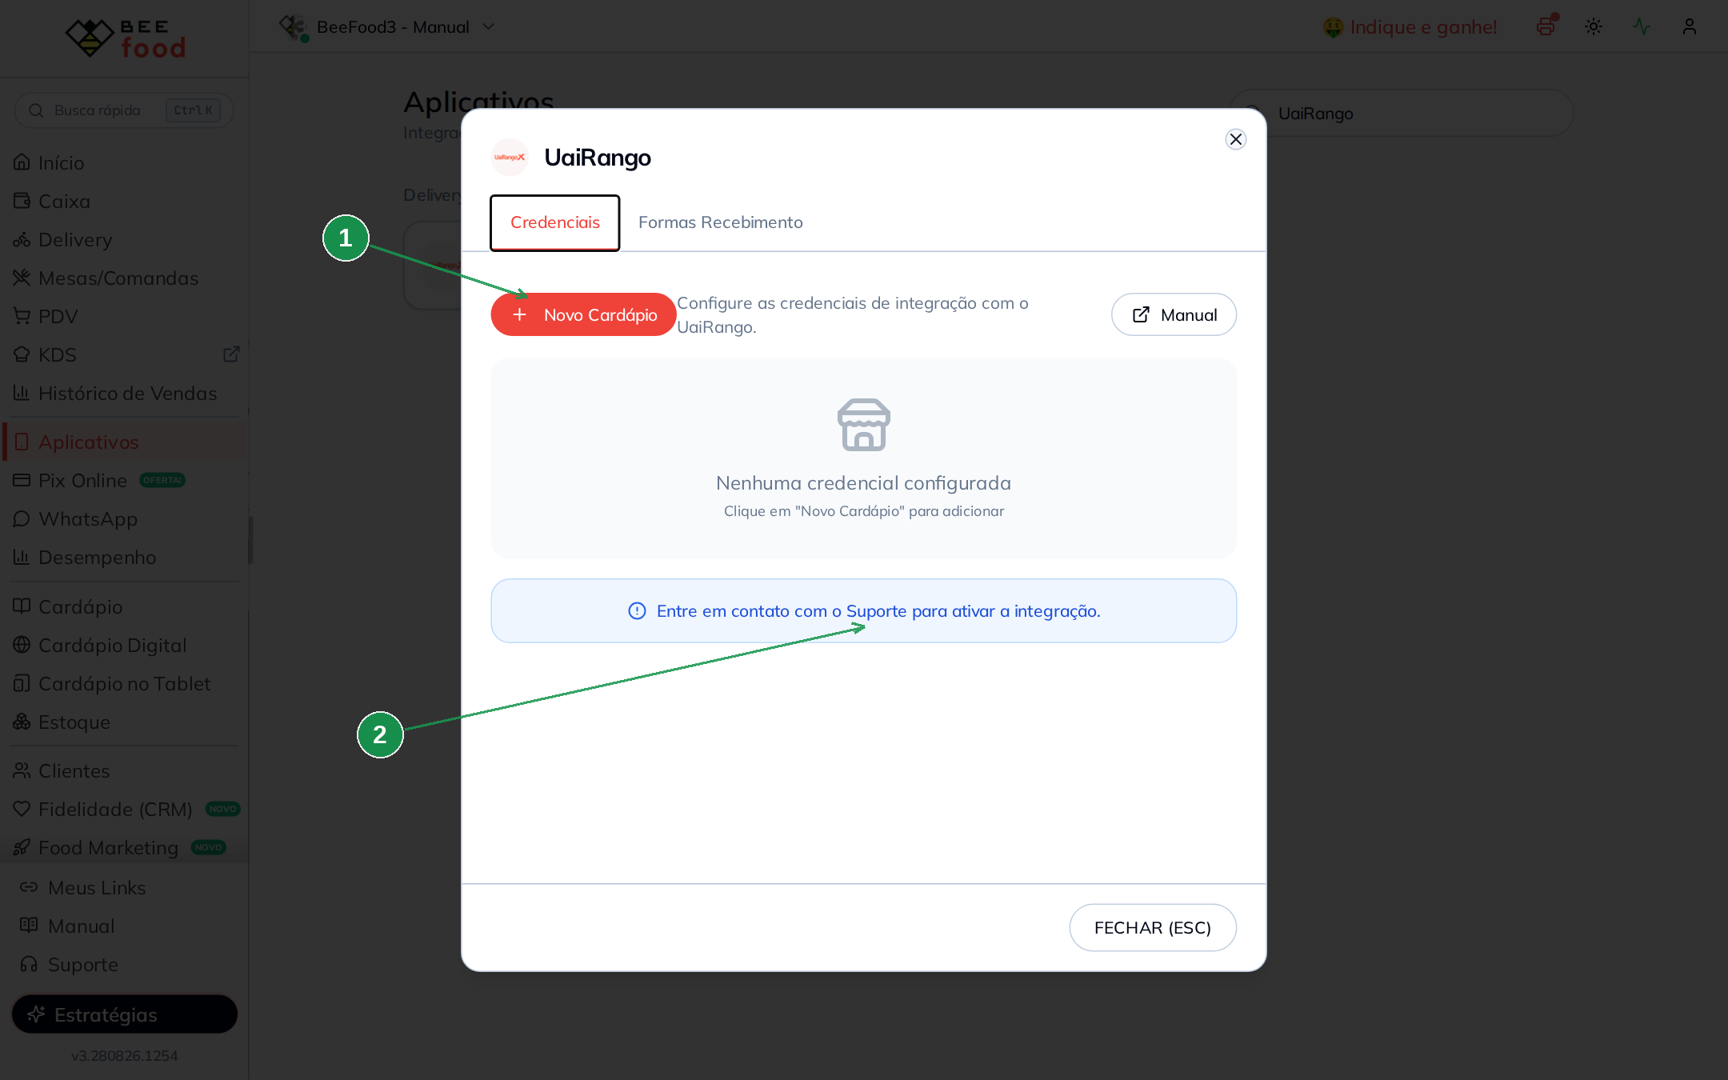1728x1080 pixels.
Task: Open Cardápio no Tablet in sidebar
Action: tap(124, 683)
